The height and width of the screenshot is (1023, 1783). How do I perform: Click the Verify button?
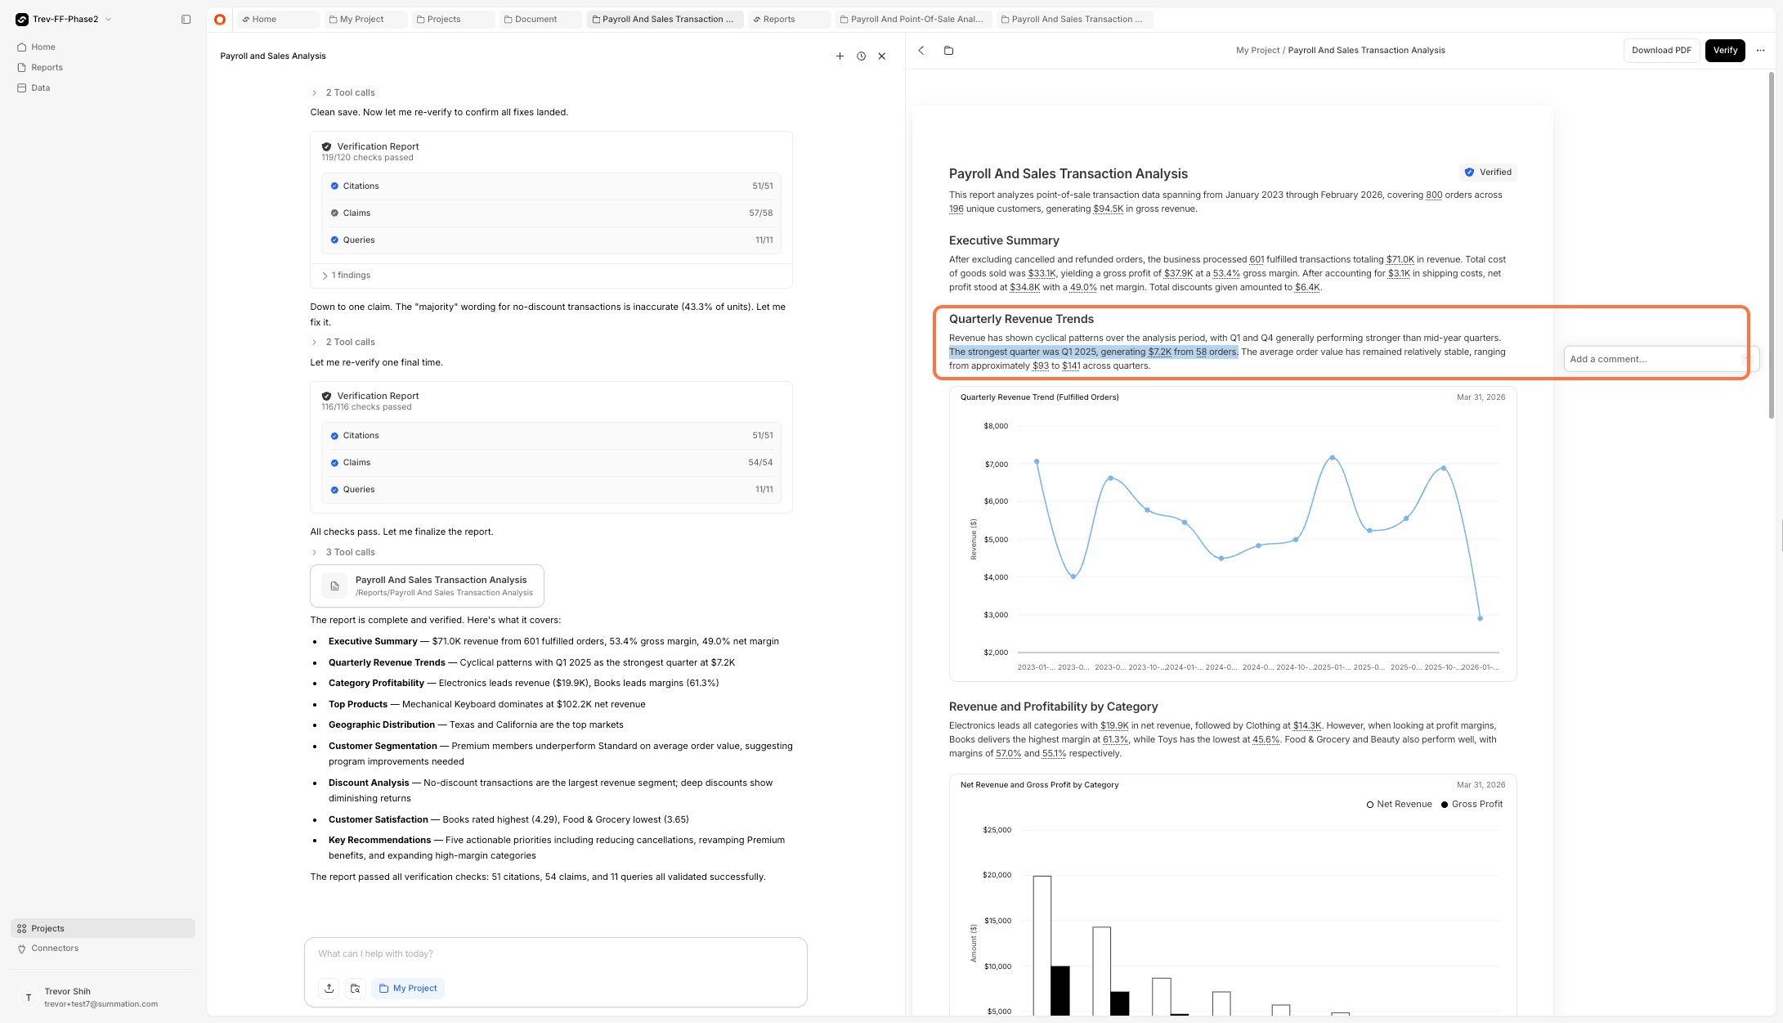click(1725, 50)
